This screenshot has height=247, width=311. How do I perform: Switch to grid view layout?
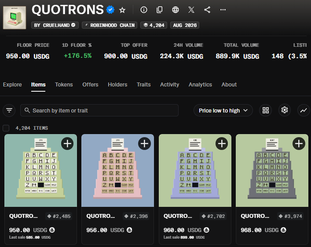[x=266, y=110]
